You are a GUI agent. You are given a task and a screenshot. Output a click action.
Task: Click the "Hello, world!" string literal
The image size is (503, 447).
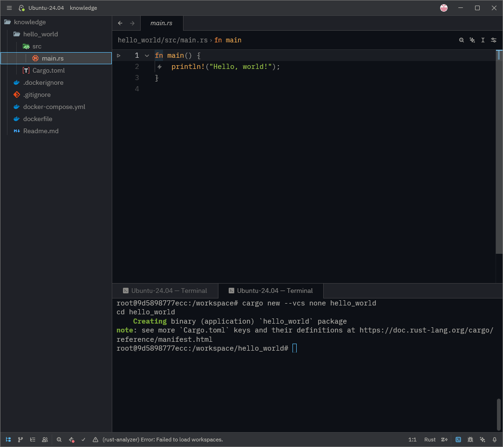(241, 67)
